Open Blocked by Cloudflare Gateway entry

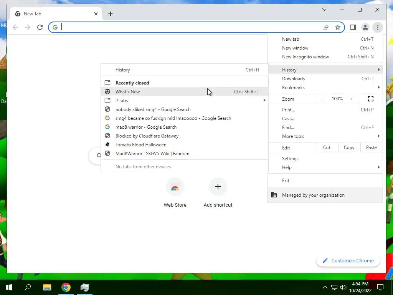(x=185, y=136)
